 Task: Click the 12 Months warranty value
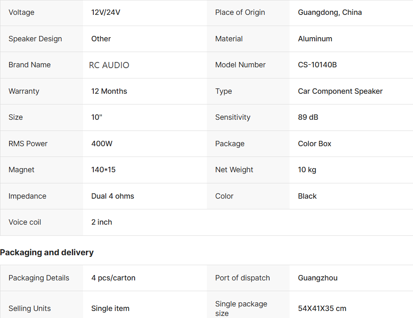[109, 91]
